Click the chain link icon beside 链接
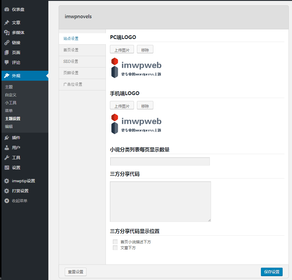Screen dimensions: 292x280 click(7, 43)
